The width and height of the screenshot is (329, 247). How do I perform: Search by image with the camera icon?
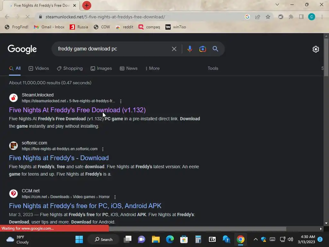pyautogui.click(x=202, y=49)
